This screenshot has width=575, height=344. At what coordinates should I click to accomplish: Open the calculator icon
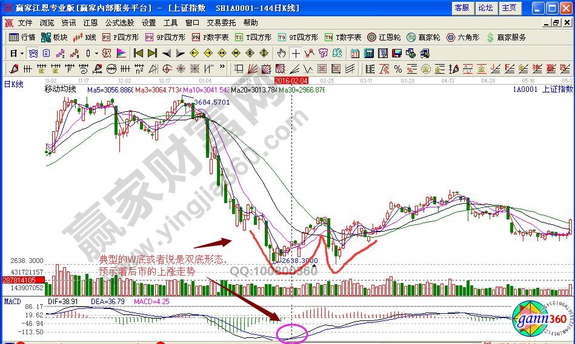368,53
